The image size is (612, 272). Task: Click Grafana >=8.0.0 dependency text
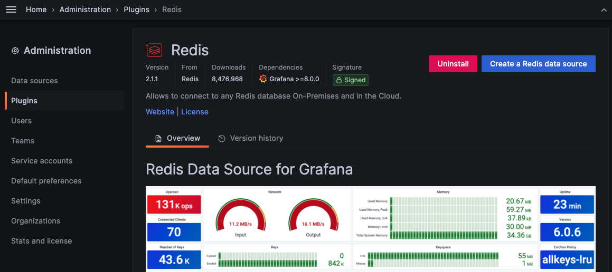pos(294,79)
